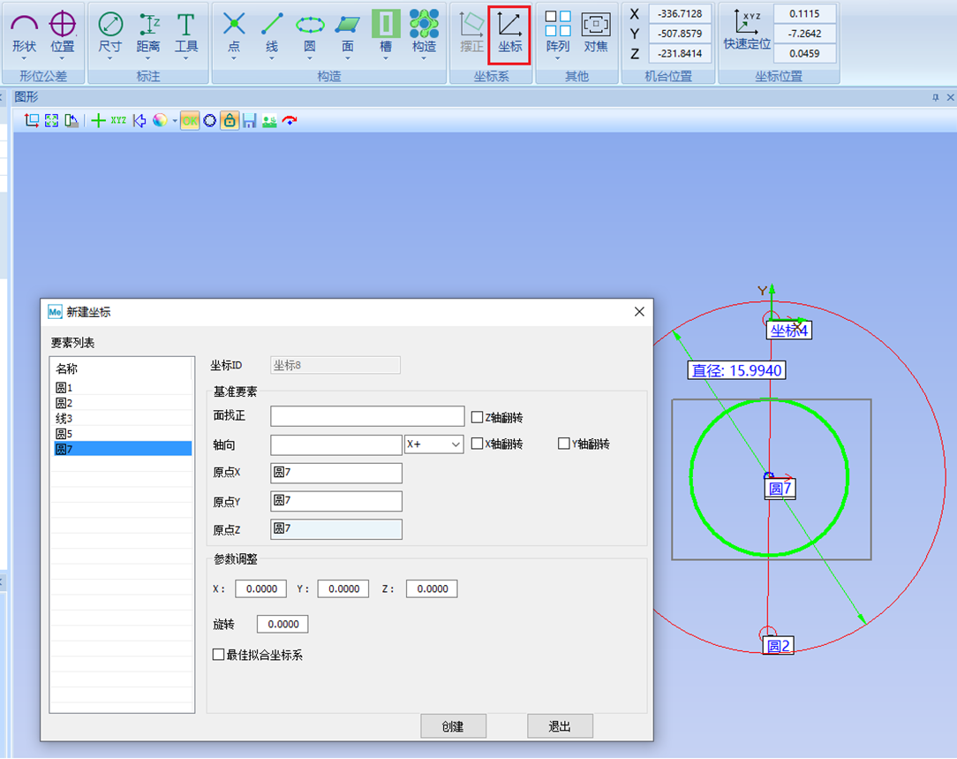Select 圆5 in the element list
The width and height of the screenshot is (957, 759).
click(x=64, y=434)
